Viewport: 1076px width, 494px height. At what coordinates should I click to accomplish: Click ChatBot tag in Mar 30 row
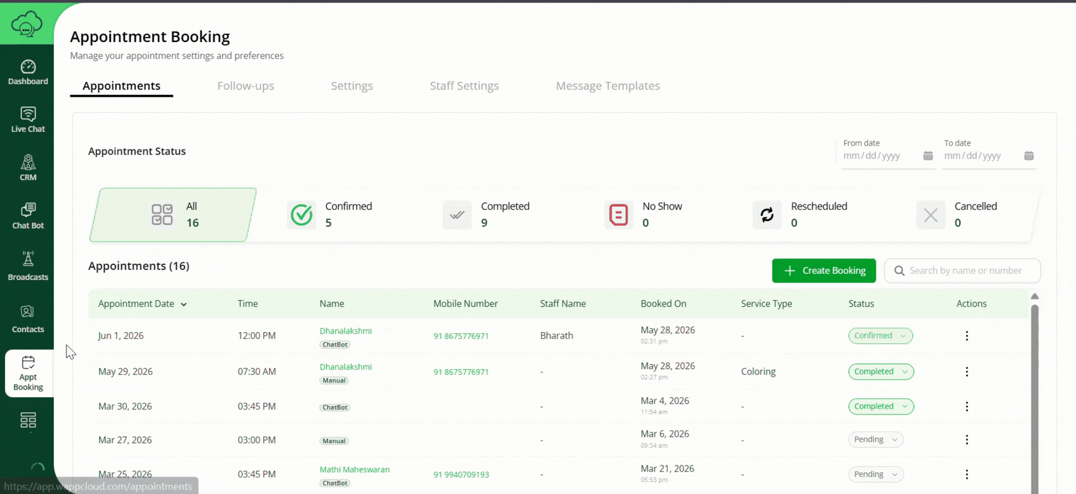[335, 407]
